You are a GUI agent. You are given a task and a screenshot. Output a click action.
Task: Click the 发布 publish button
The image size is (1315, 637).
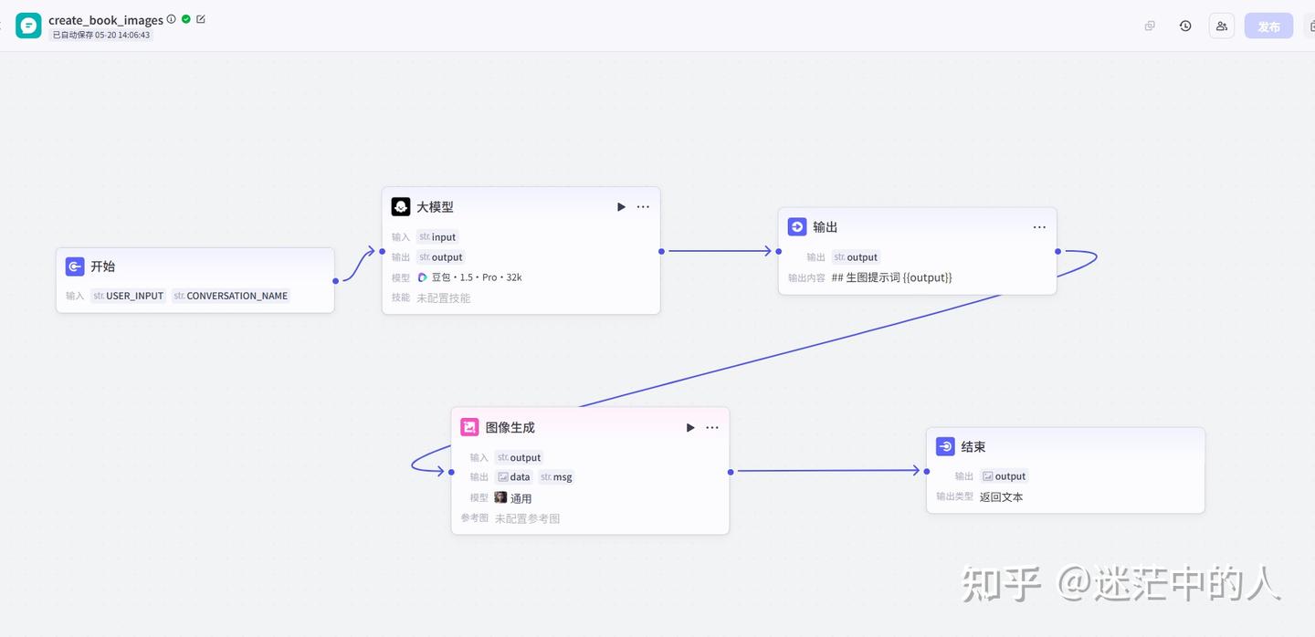pos(1268,26)
